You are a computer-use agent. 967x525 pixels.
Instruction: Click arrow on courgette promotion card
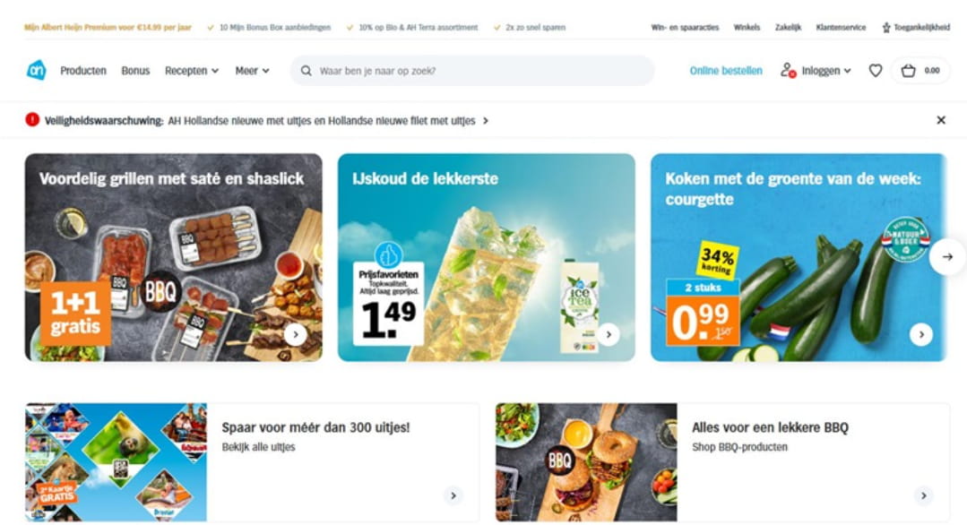[x=921, y=334]
